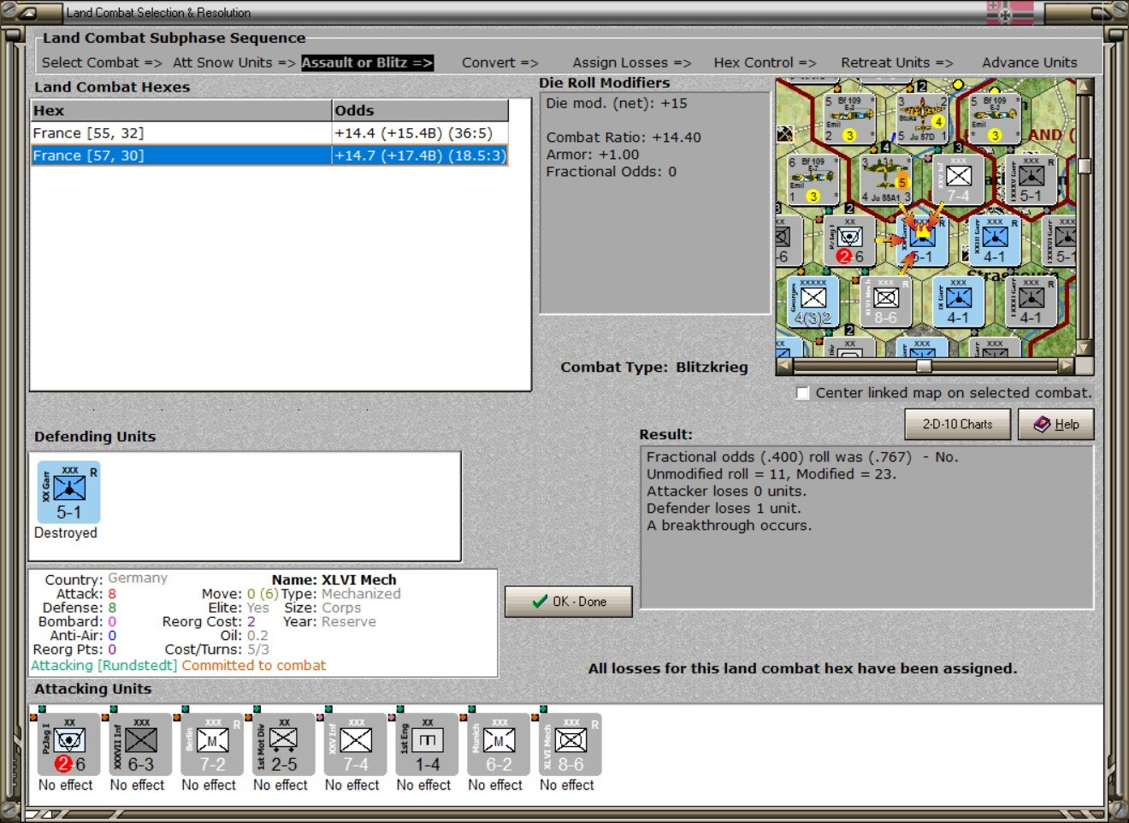1129x823 pixels.
Task: Click the Hex column header
Action: click(x=180, y=110)
